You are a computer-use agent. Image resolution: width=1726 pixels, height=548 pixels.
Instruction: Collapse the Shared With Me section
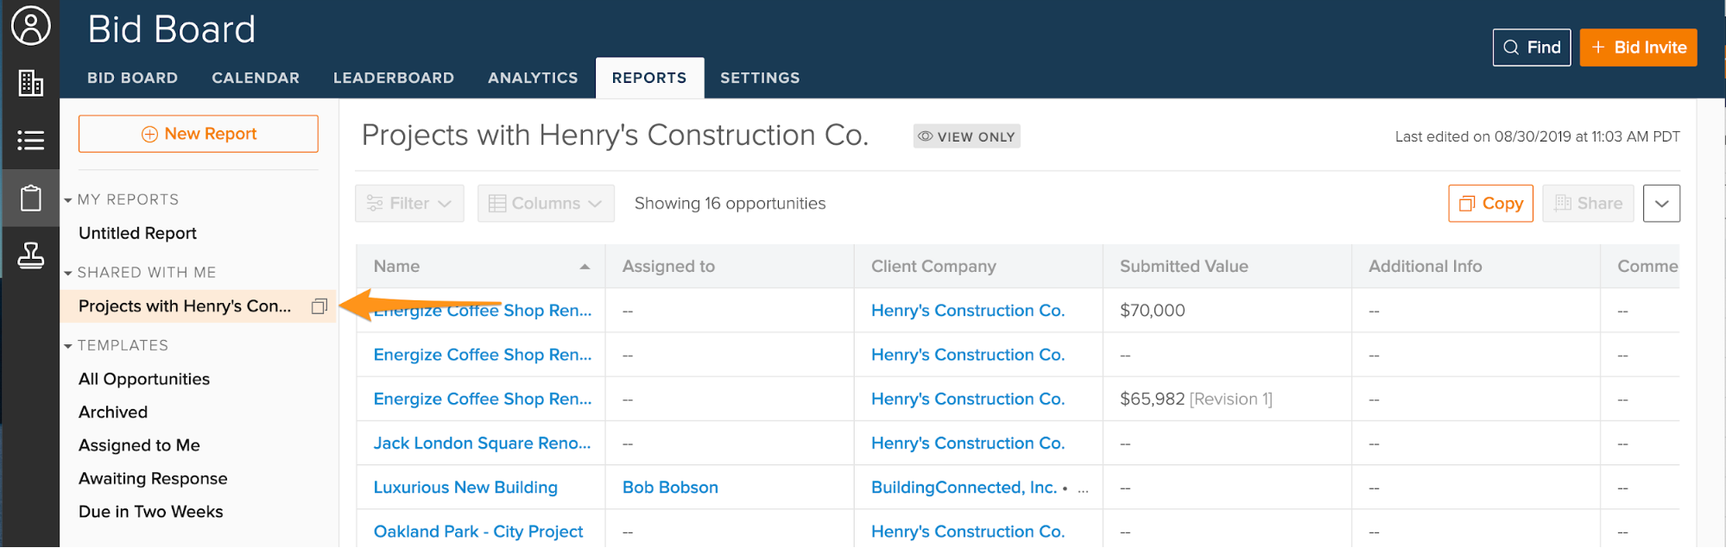(68, 274)
